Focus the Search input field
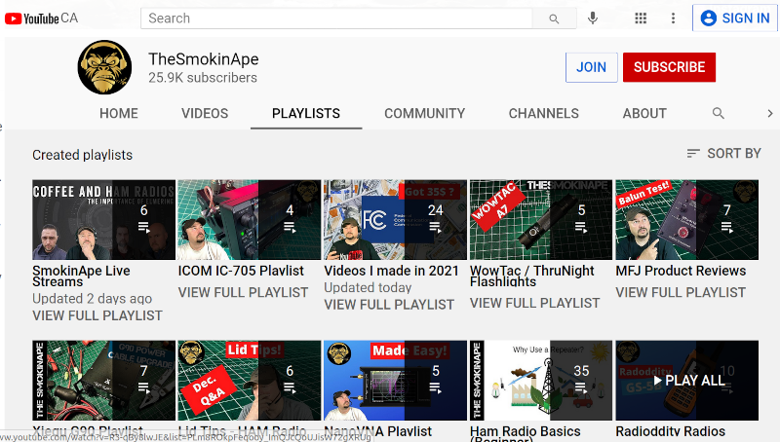The height and width of the screenshot is (442, 780). pyautogui.click(x=336, y=18)
